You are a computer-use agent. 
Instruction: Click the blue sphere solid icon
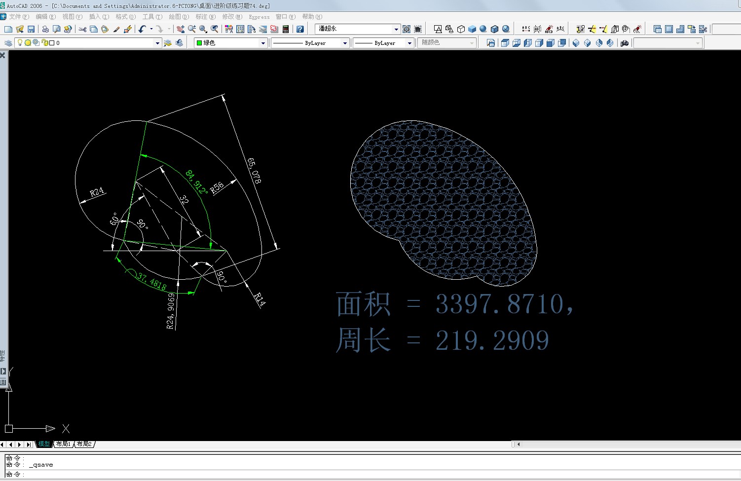pos(483,29)
